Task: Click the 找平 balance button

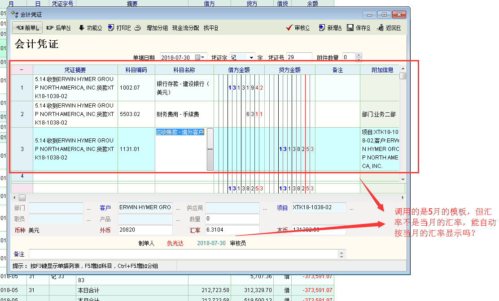Action: click(x=210, y=28)
